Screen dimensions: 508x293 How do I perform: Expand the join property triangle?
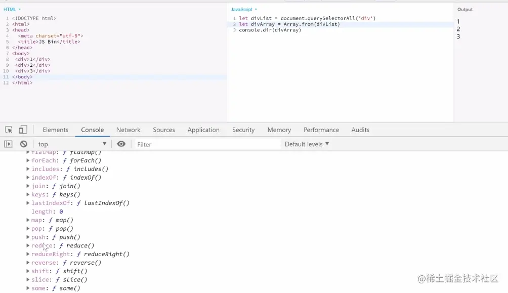28,186
